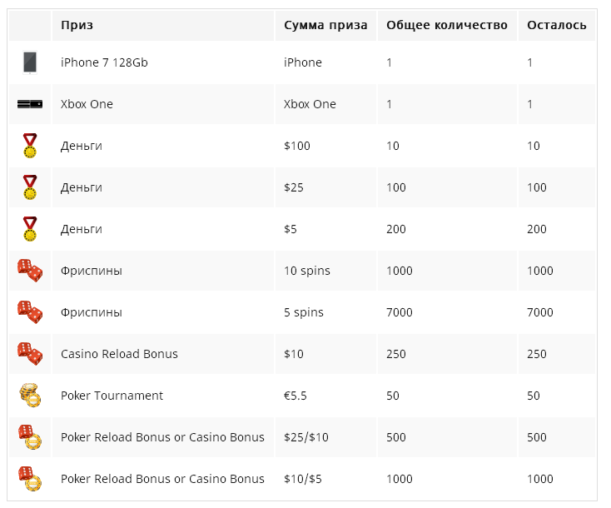This screenshot has height=508, width=611.
Task: Click the Общее количество column header
Action: click(x=447, y=25)
